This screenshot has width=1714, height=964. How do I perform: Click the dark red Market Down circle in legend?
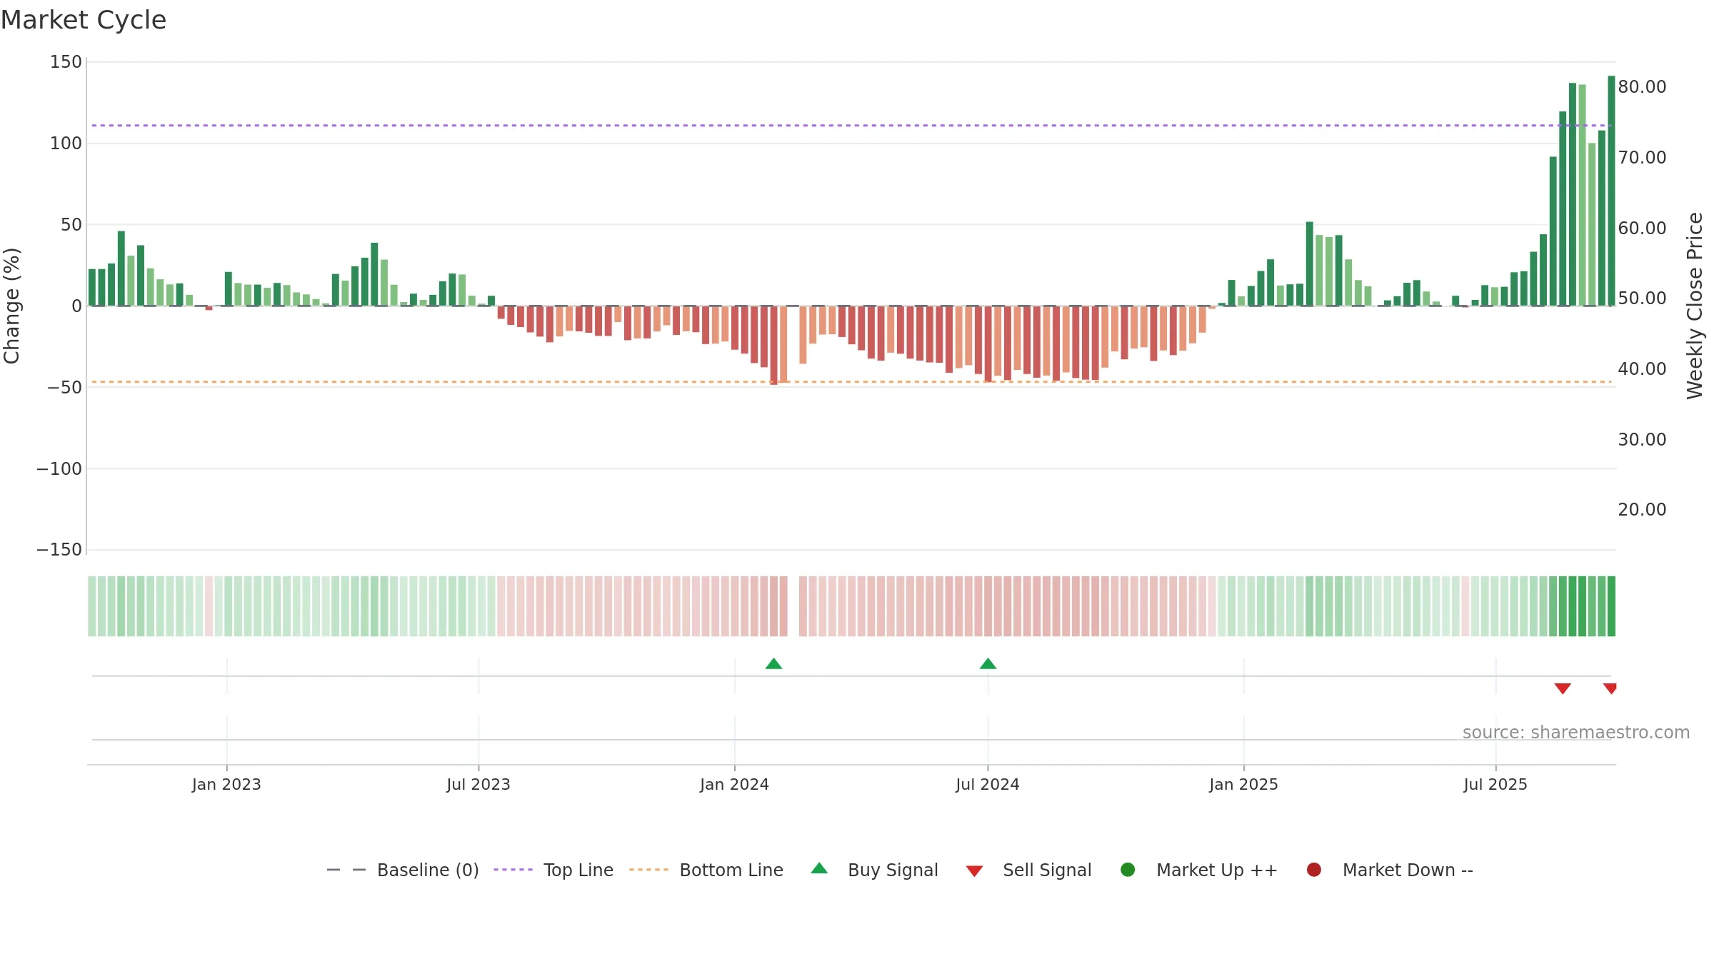pos(1313,869)
